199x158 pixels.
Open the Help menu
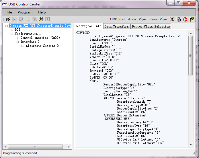click(x=42, y=12)
